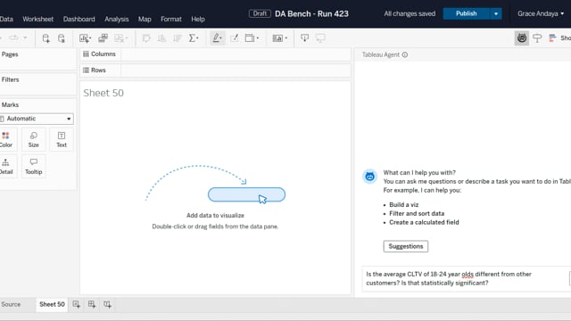Open the Publish dropdown arrow
Viewport: 571px width, 321px height.
point(496,14)
